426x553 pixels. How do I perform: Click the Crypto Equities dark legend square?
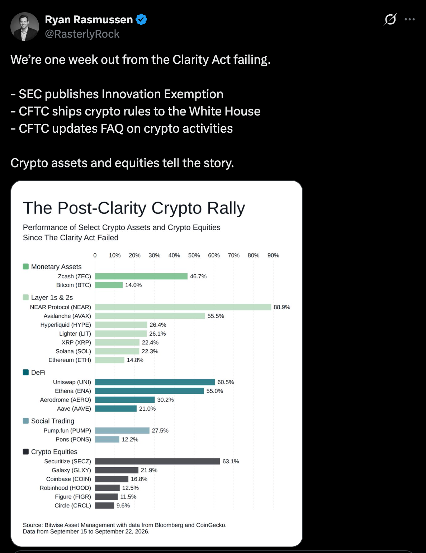click(26, 452)
